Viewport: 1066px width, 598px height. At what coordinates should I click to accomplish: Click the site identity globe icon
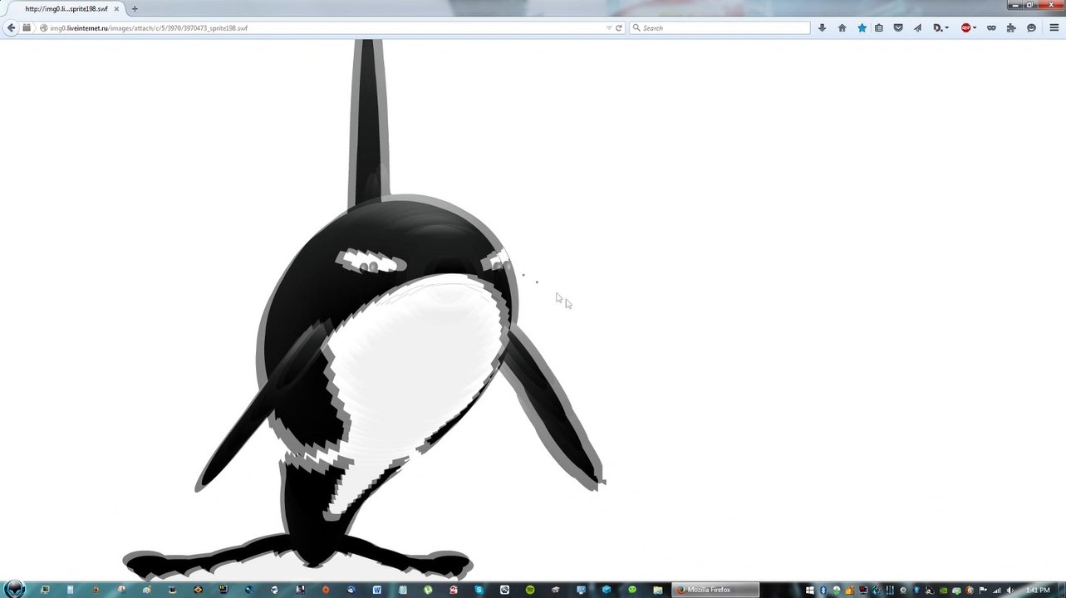43,28
